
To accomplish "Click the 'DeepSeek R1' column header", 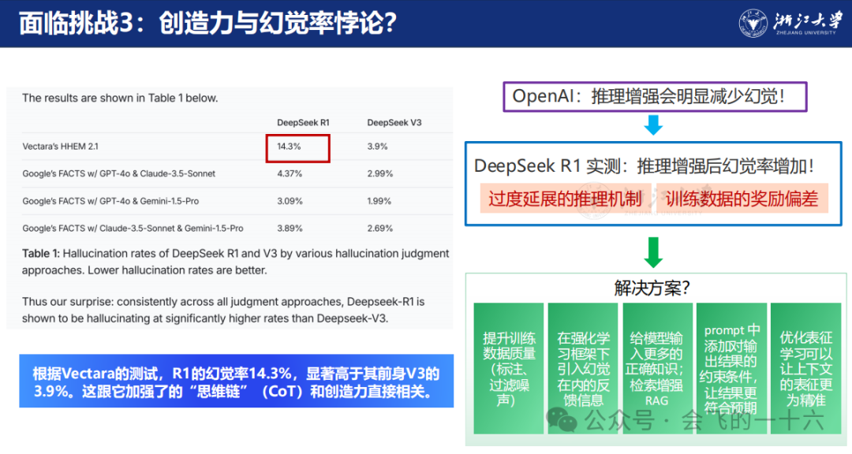I will [x=303, y=123].
